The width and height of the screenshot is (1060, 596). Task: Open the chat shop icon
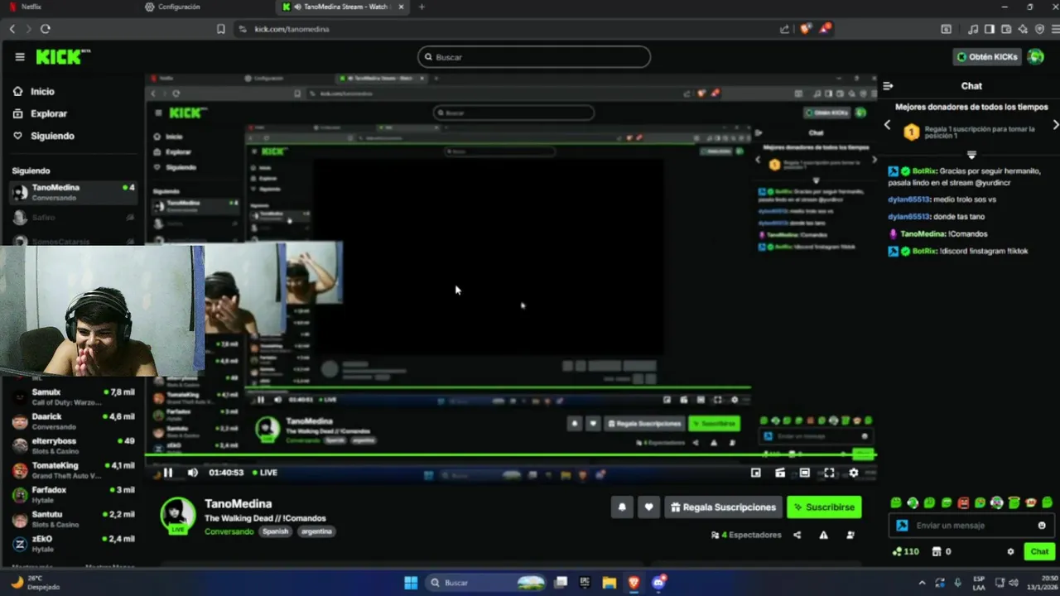tap(937, 551)
